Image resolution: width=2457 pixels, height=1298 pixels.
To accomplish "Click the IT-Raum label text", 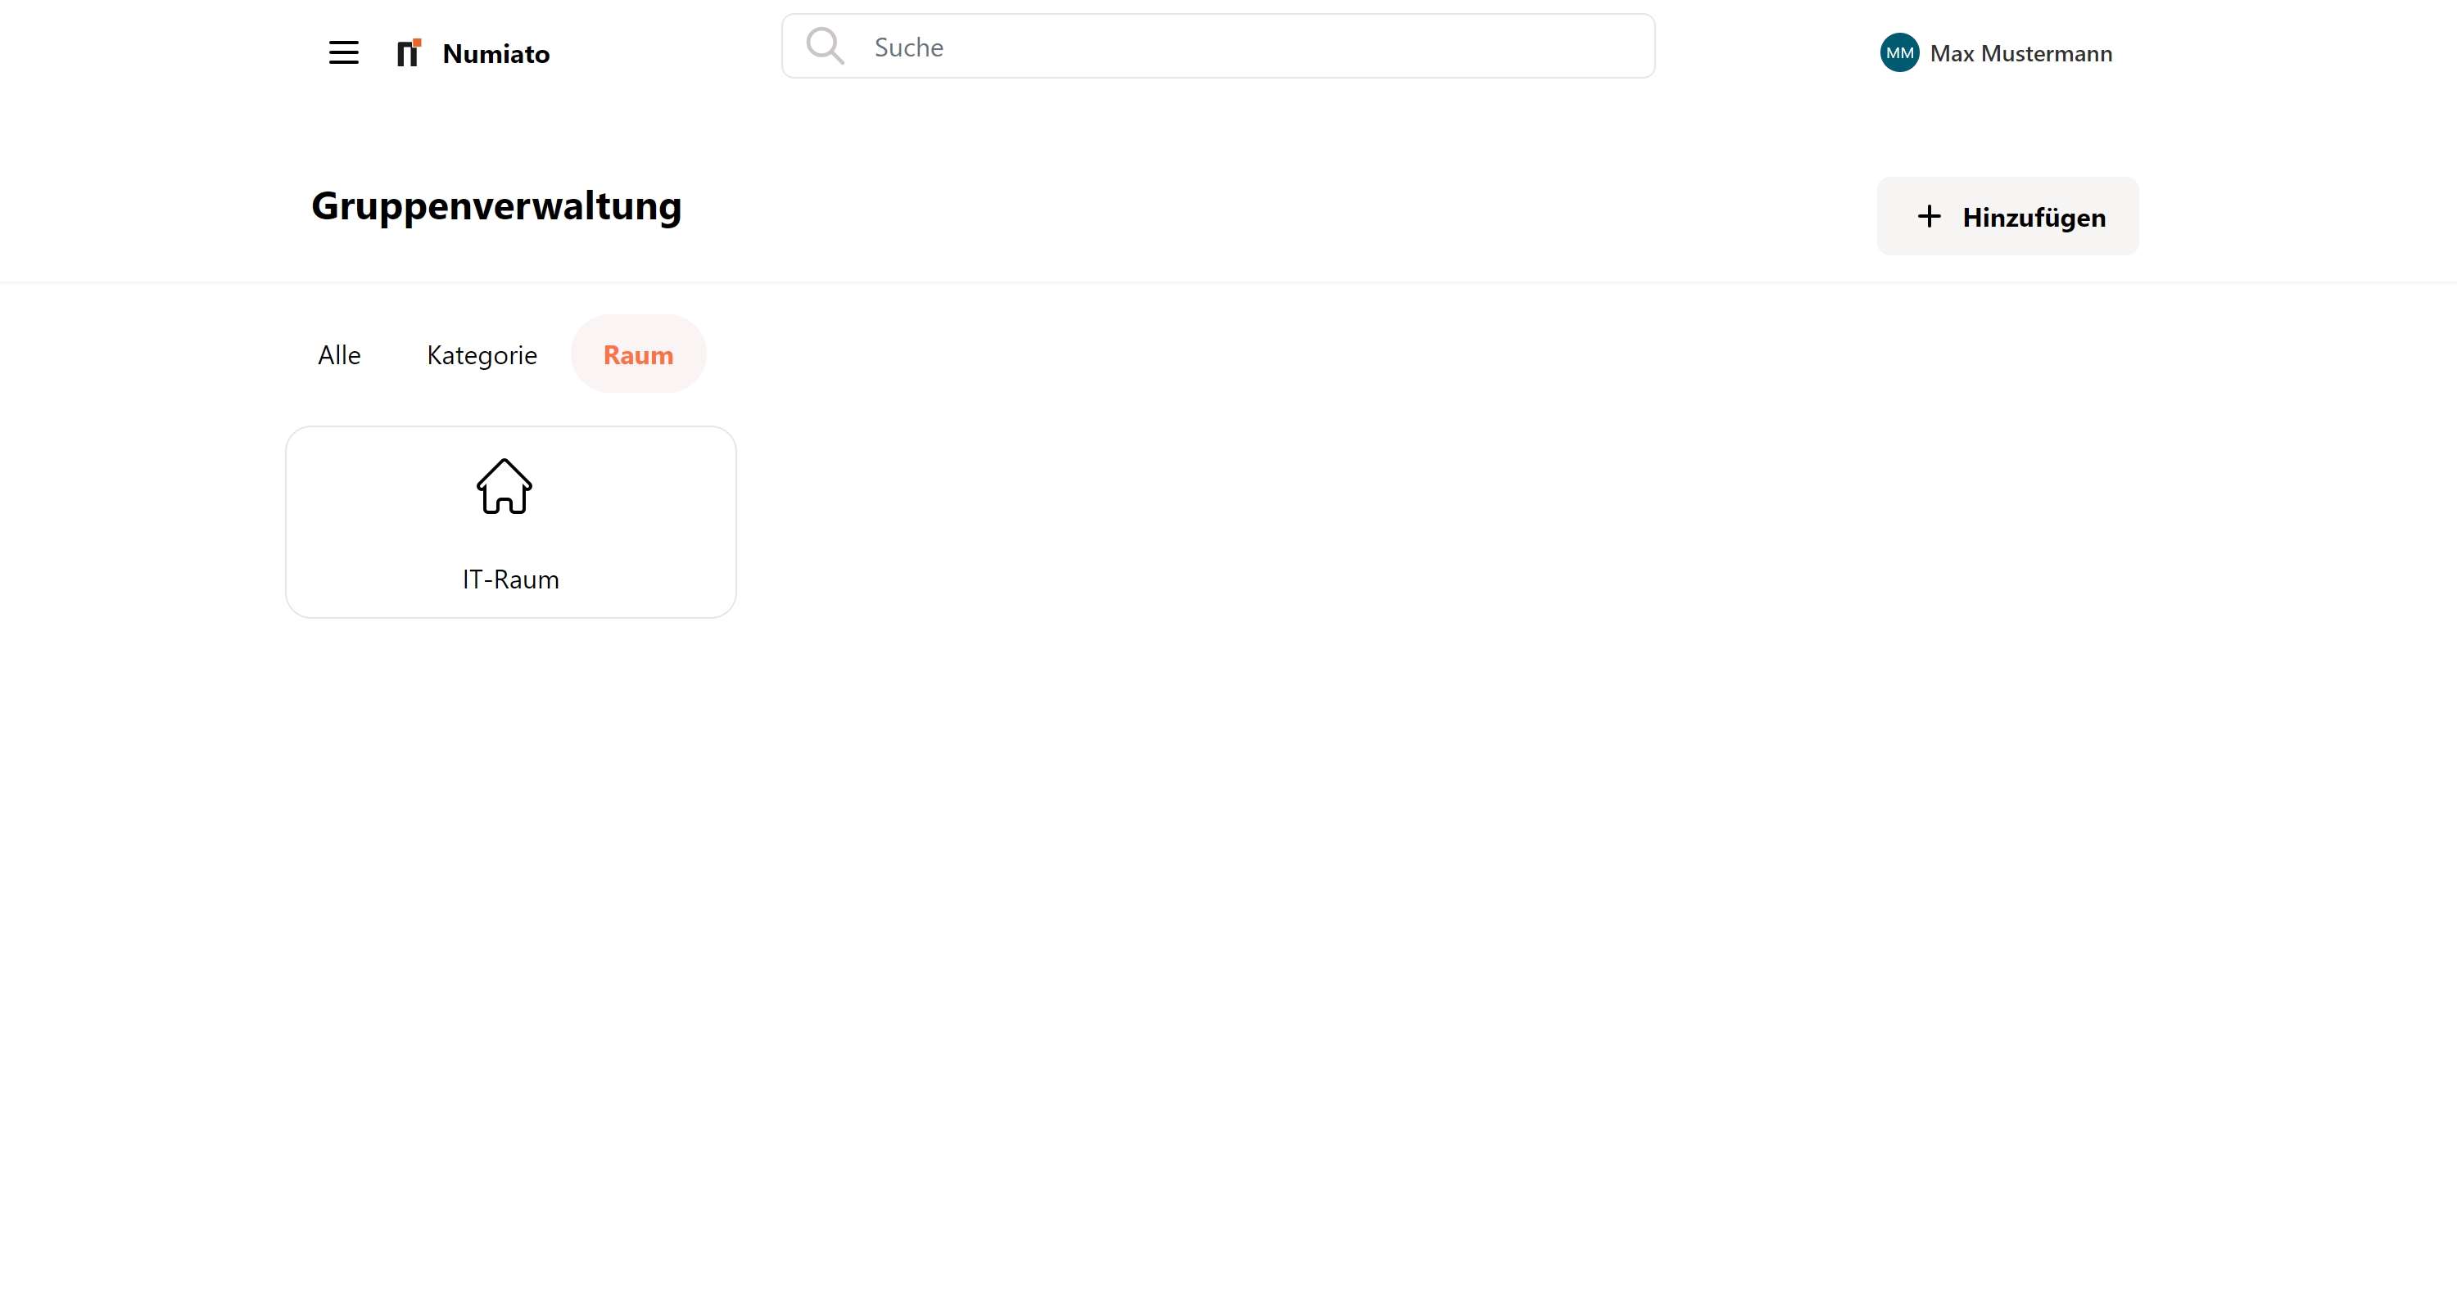I will tap(510, 579).
